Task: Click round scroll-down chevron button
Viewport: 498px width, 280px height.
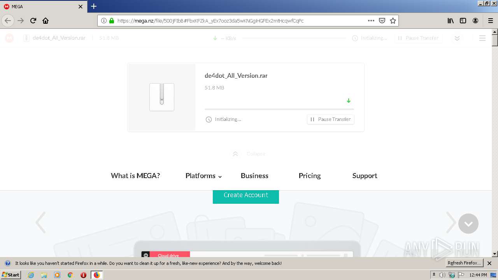Action: [468, 224]
